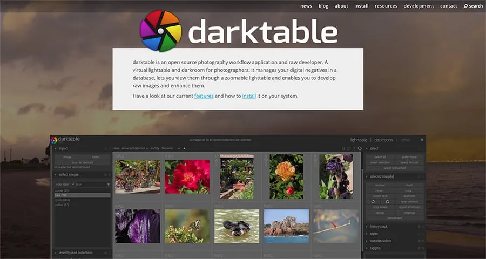Click the import image button

[68, 157]
